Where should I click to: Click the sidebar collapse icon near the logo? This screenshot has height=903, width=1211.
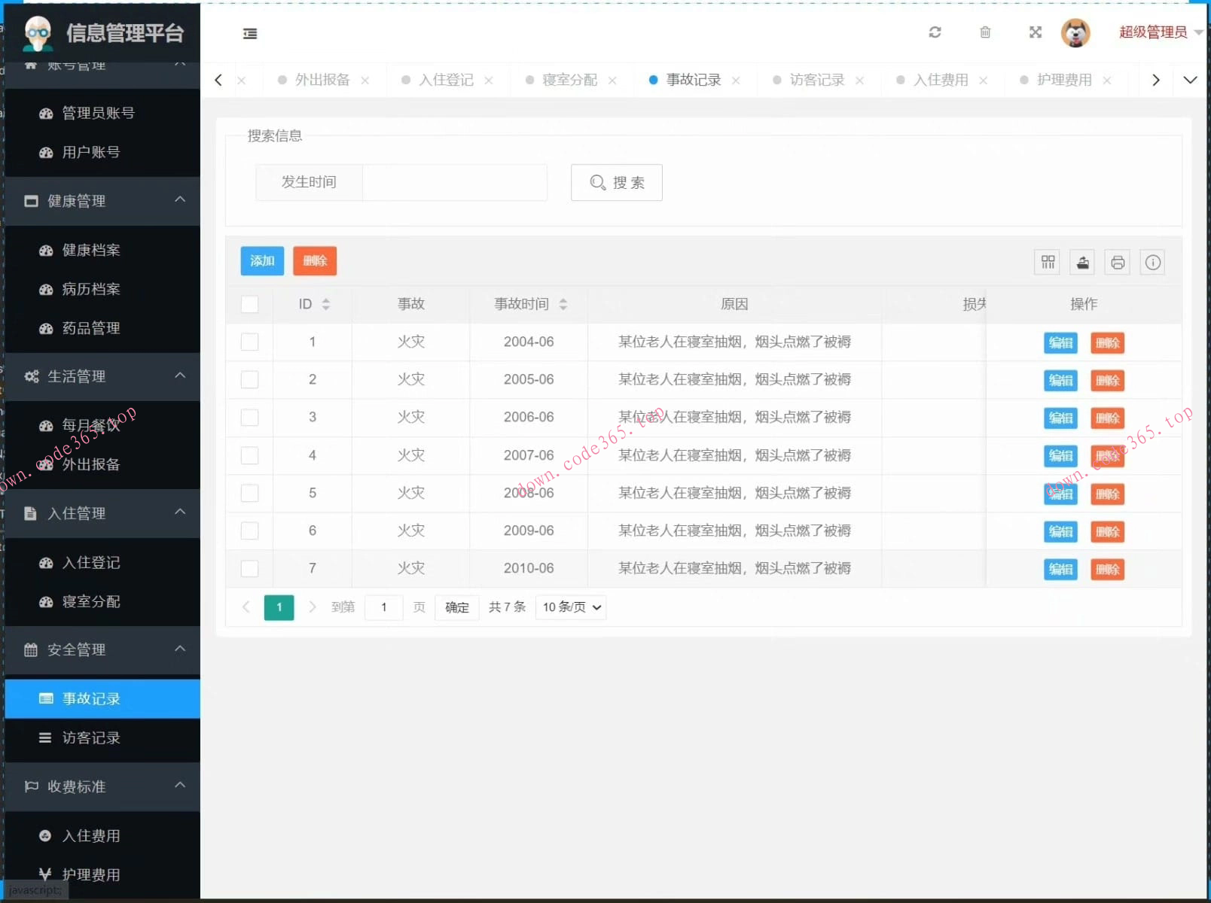(x=250, y=34)
